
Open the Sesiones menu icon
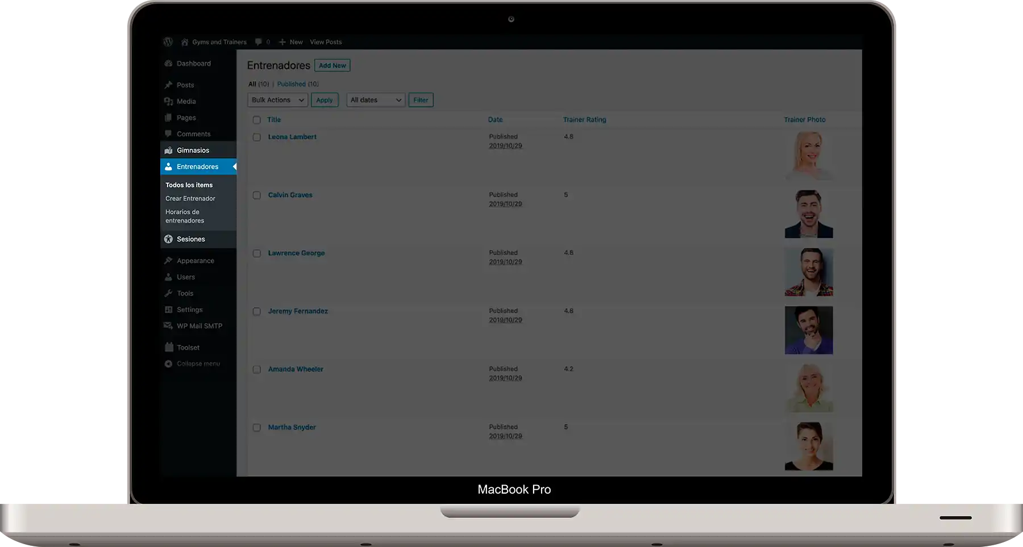point(168,239)
